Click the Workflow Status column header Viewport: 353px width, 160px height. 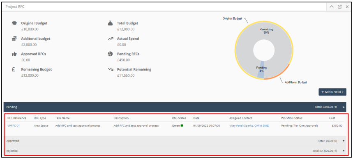[x=292, y=118]
